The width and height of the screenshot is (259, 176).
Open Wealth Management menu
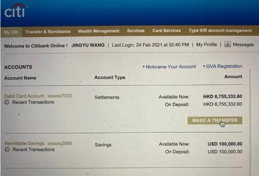pyautogui.click(x=99, y=31)
